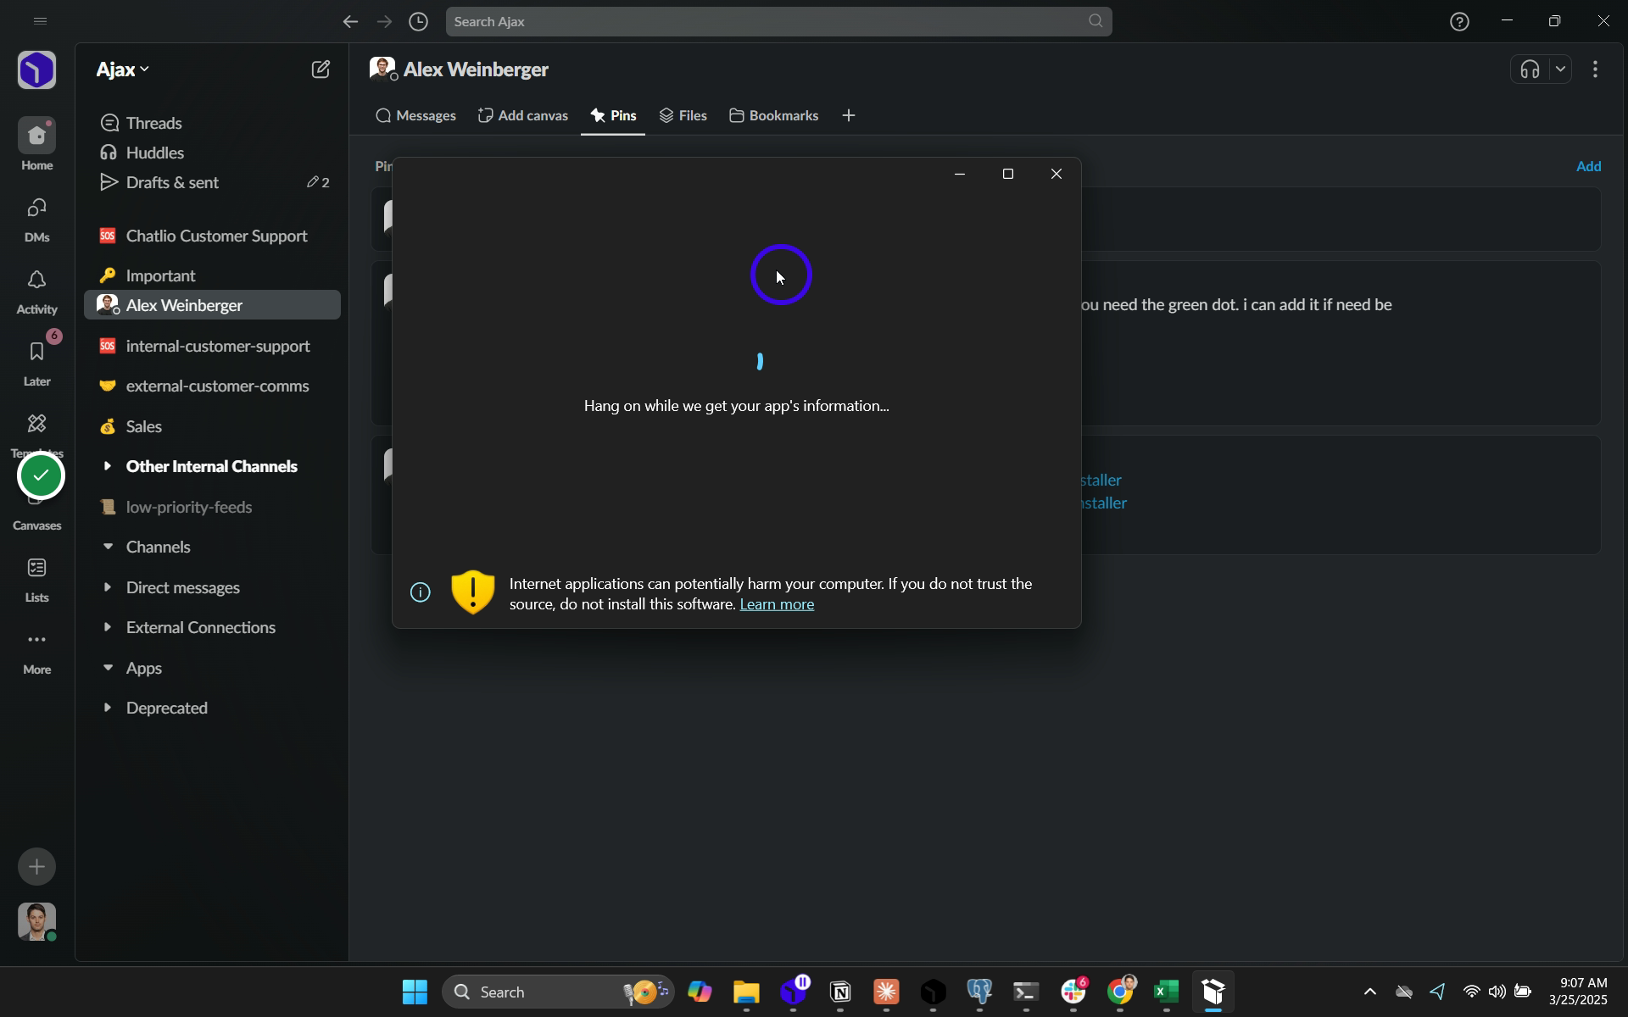This screenshot has height=1017, width=1628.
Task: Open the Ajax workspace dropdown
Action: click(123, 69)
